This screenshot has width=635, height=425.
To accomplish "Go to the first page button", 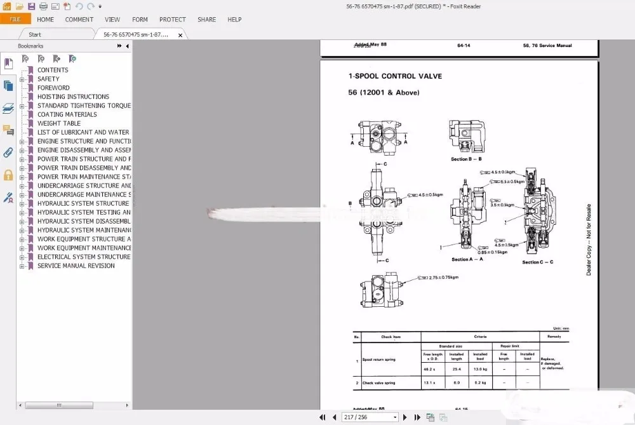I will pyautogui.click(x=323, y=417).
